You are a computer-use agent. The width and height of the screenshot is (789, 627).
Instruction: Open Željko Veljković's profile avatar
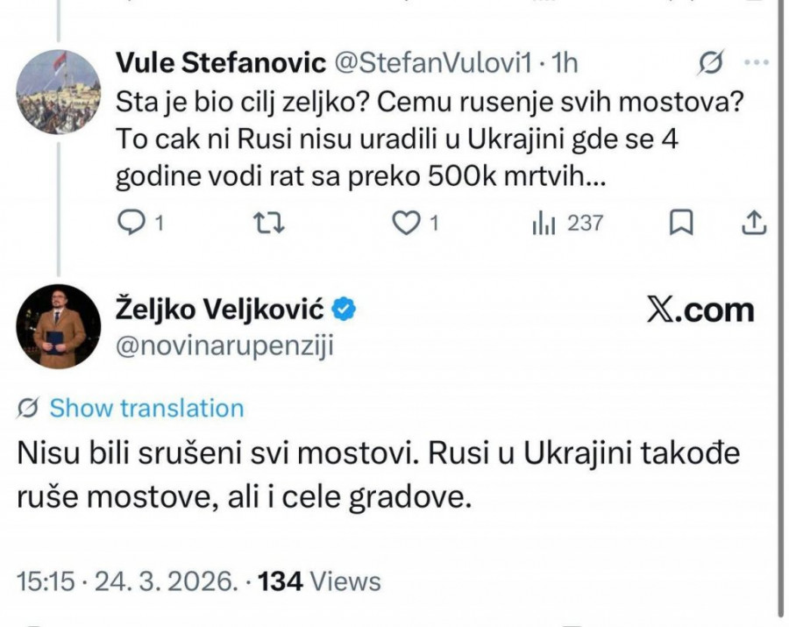(60, 325)
